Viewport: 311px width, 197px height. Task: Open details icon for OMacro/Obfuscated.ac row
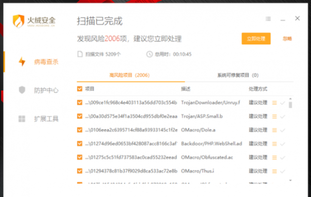[x=275, y=157]
